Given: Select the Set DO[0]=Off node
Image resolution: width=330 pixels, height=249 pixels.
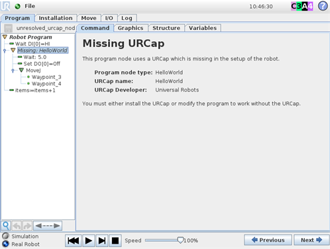Looking at the screenshot, I should [42, 64].
